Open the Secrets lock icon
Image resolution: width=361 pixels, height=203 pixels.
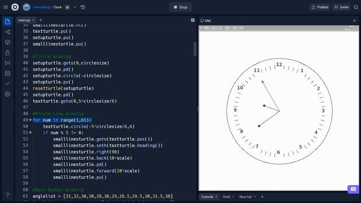7,52
